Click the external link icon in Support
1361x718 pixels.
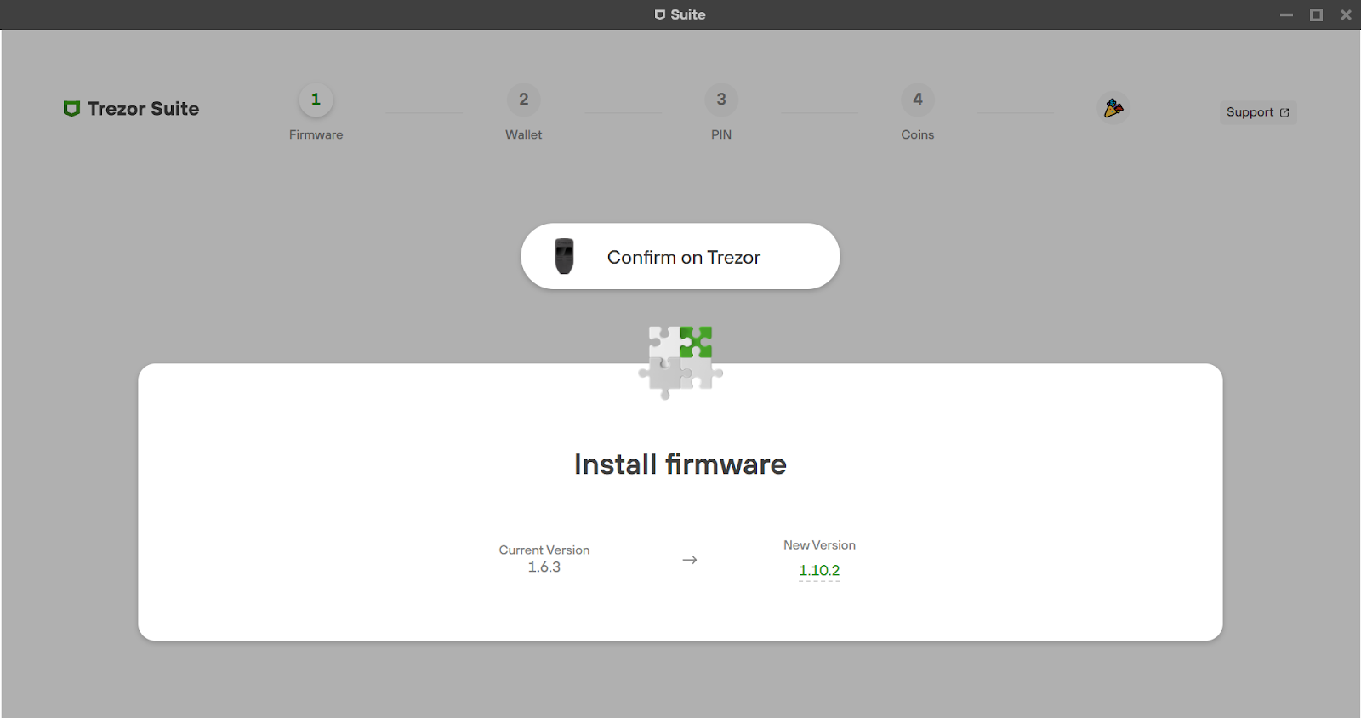coord(1284,112)
